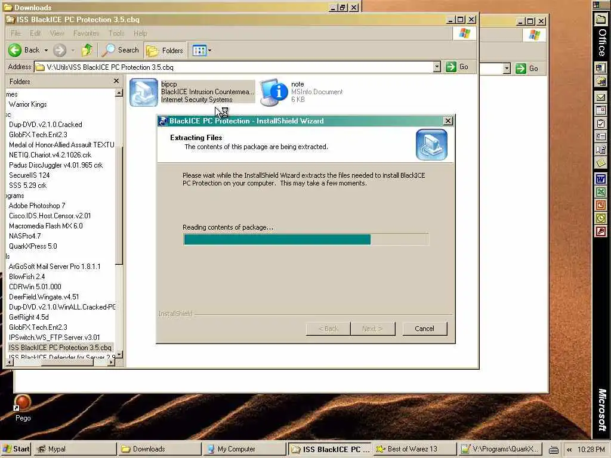Click the disabled Back button in wizard
The height and width of the screenshot is (458, 611).
[328, 329]
